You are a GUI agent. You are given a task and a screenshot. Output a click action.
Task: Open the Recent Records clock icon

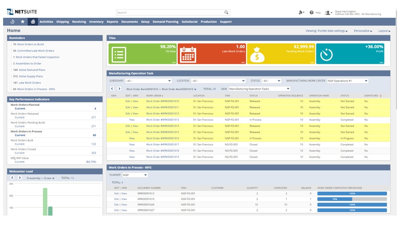point(12,22)
